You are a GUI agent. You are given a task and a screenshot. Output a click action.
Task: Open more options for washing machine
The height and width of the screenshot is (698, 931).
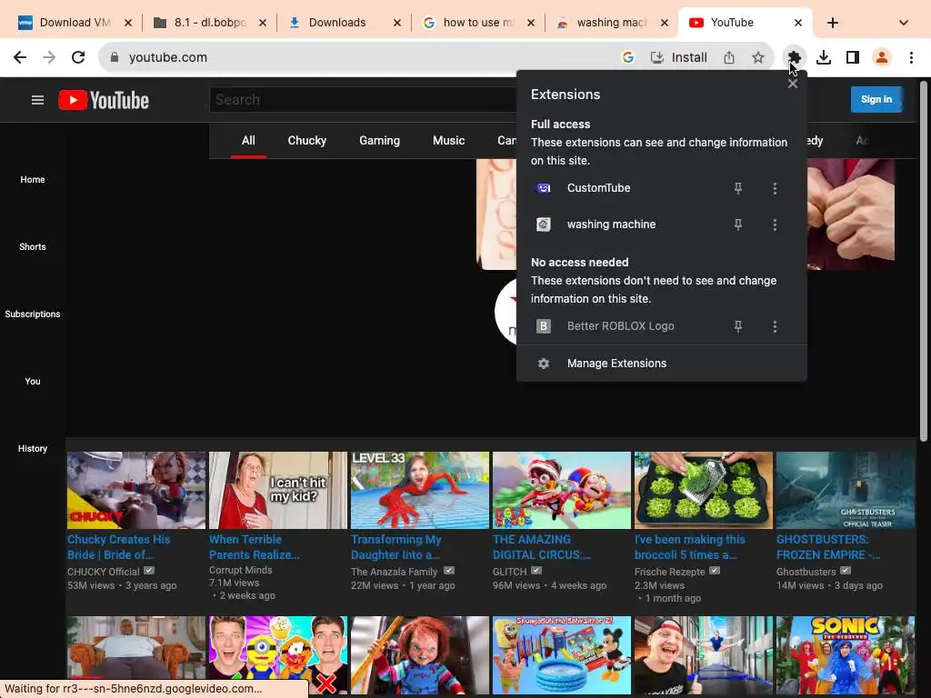pyautogui.click(x=775, y=224)
